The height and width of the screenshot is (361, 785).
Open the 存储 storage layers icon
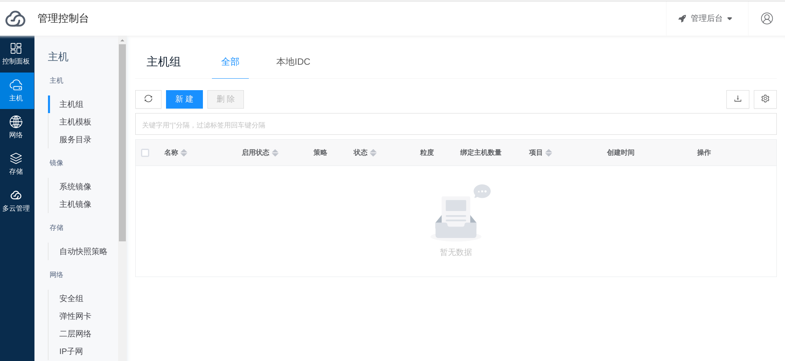pos(16,159)
